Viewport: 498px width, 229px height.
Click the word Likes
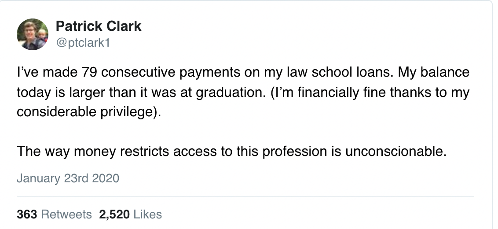pyautogui.click(x=148, y=214)
